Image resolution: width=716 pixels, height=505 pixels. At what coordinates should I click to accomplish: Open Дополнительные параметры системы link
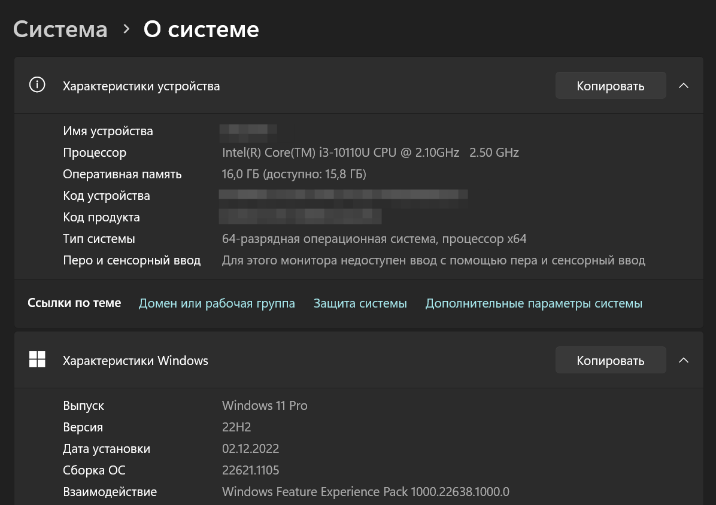(534, 303)
